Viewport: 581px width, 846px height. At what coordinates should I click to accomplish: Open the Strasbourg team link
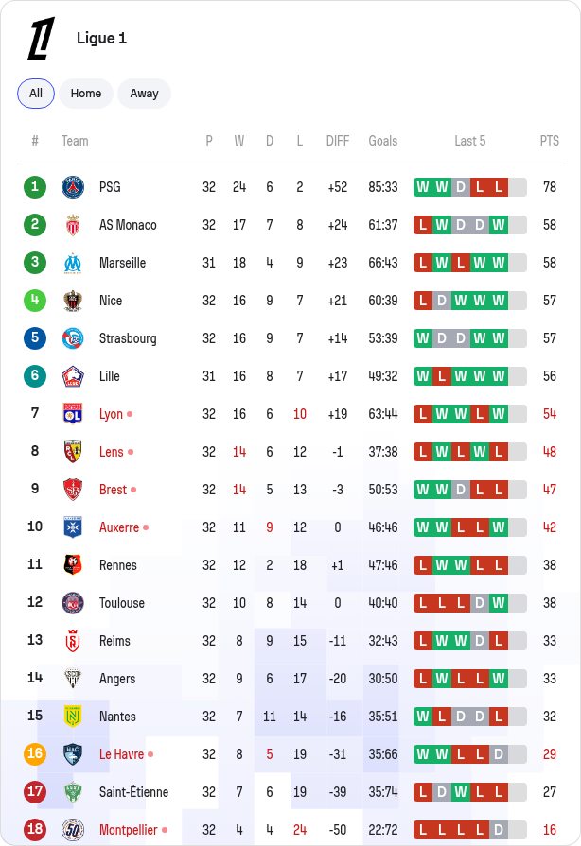(128, 338)
